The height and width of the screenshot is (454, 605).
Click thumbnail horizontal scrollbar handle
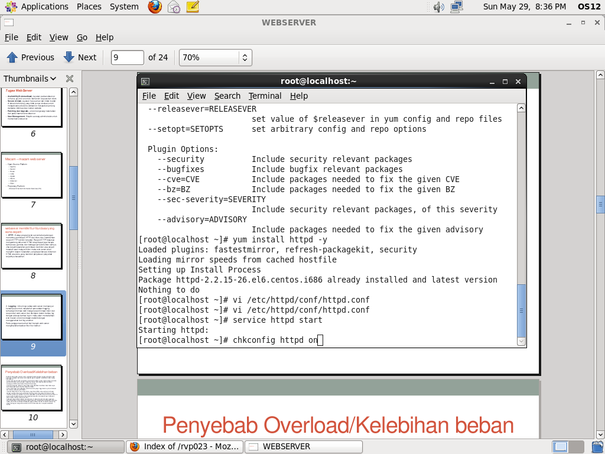click(x=33, y=434)
